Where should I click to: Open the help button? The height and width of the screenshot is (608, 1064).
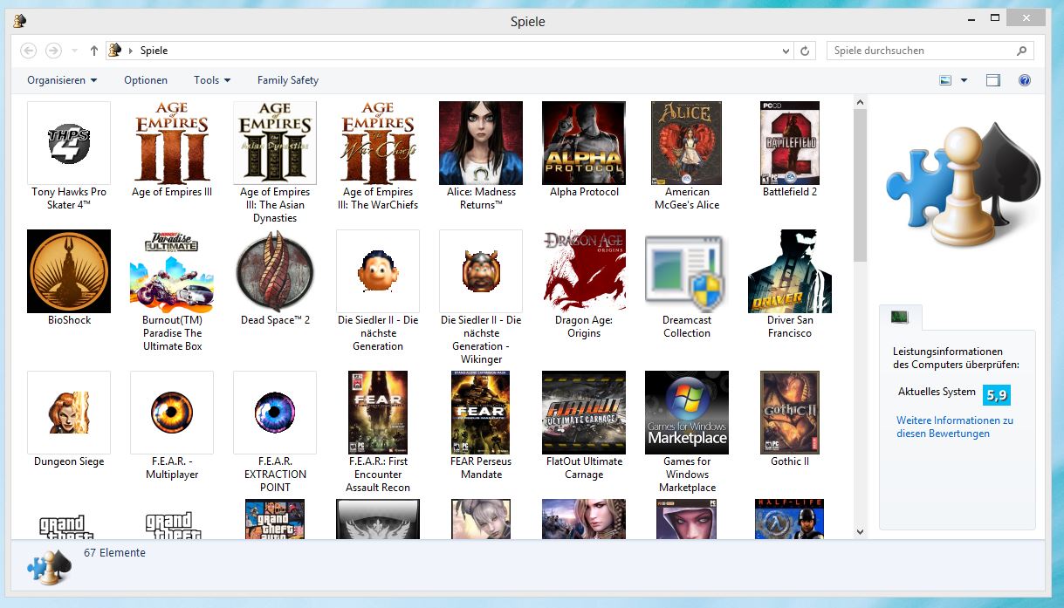point(1025,80)
